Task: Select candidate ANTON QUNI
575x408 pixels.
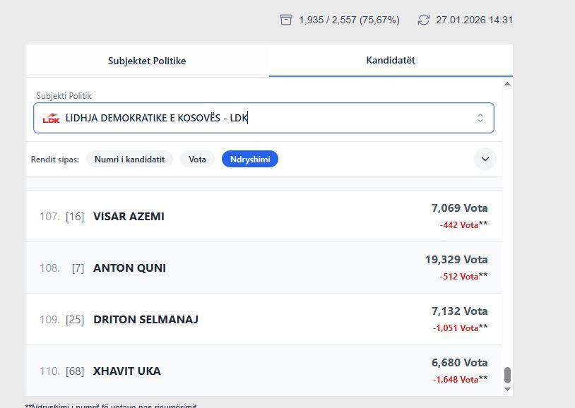Action: point(129,268)
